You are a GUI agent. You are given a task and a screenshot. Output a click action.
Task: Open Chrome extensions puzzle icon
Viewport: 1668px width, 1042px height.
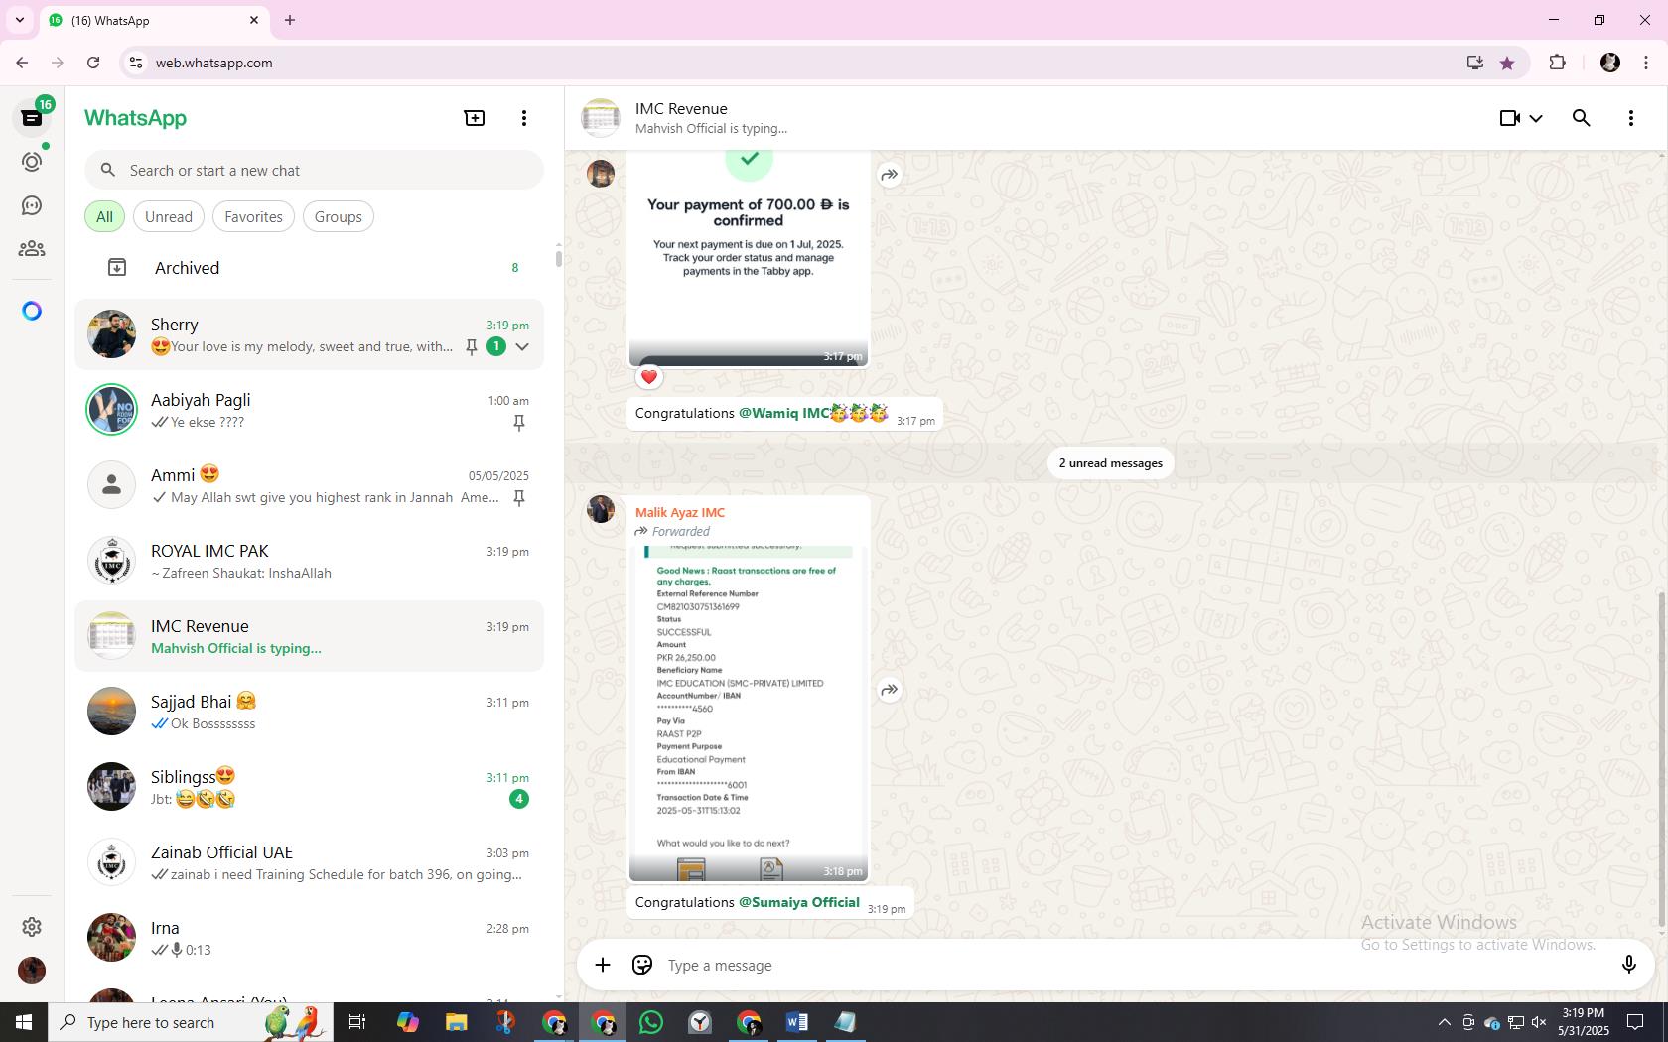[1557, 63]
